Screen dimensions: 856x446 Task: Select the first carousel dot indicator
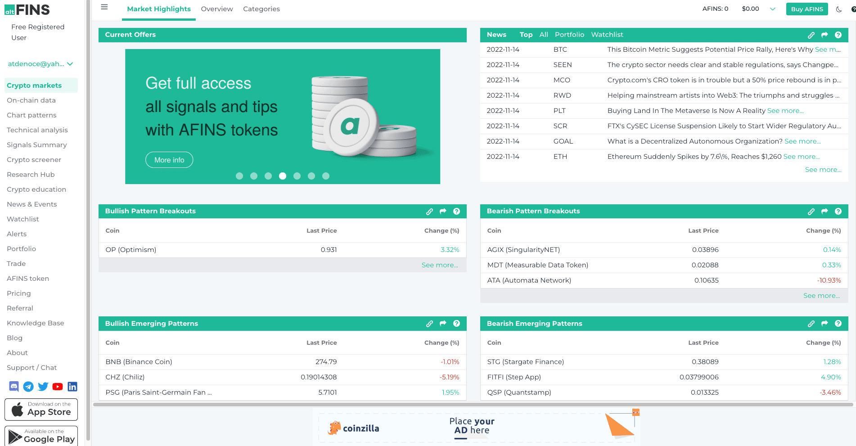239,176
